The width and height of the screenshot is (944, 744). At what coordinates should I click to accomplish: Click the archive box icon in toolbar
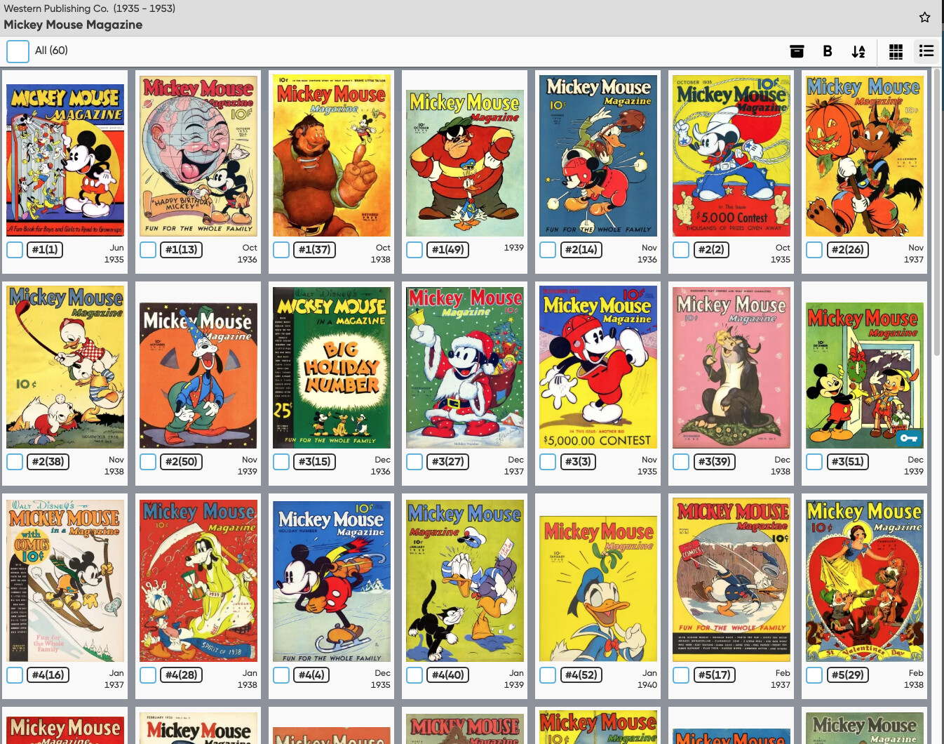click(797, 51)
